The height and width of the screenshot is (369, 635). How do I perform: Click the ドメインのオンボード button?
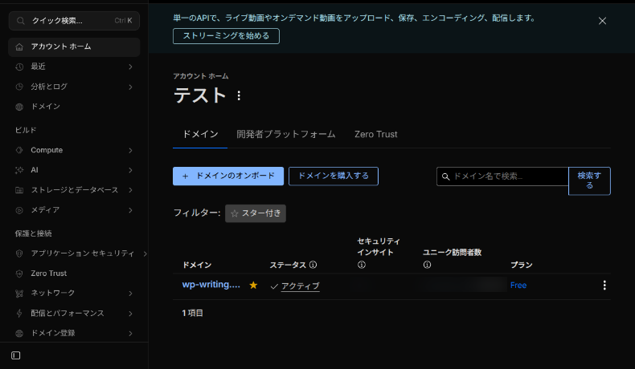pyautogui.click(x=228, y=176)
